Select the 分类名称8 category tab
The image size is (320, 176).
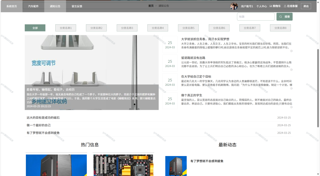[280, 28]
